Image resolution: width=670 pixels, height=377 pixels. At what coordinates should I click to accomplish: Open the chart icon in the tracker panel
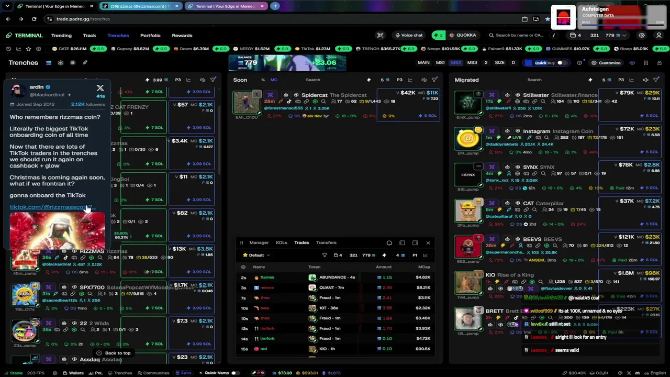point(426,256)
